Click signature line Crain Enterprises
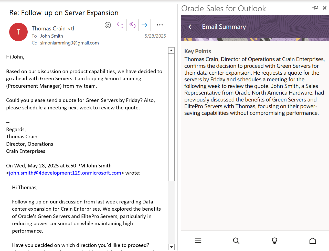This screenshot has width=329, height=251. pyautogui.click(x=26, y=151)
